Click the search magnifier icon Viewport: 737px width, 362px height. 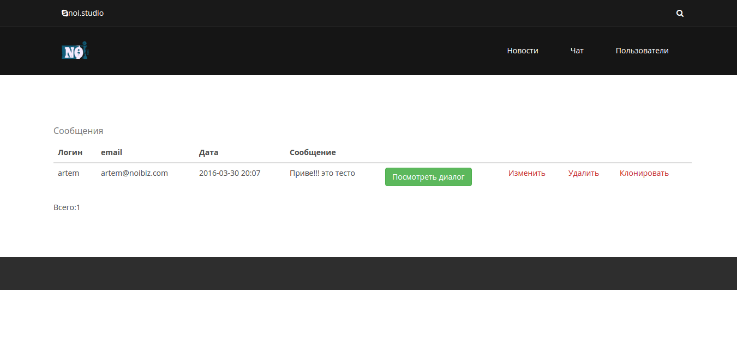pyautogui.click(x=680, y=14)
